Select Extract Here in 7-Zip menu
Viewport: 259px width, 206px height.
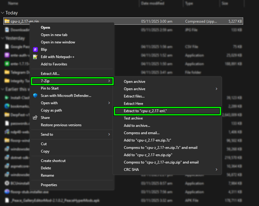tap(133, 104)
